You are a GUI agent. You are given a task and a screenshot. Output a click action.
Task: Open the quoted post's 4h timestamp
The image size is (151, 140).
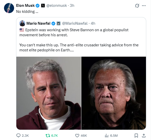click(93, 23)
